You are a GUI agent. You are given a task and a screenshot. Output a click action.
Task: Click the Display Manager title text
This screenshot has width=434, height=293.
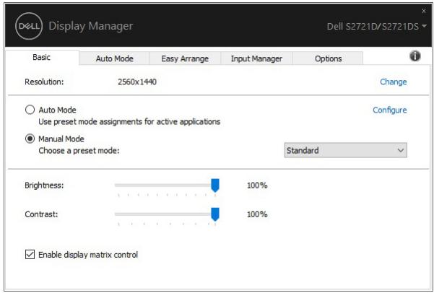coord(91,26)
